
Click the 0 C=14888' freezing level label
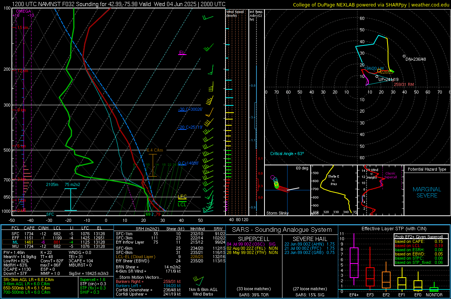[188, 163]
